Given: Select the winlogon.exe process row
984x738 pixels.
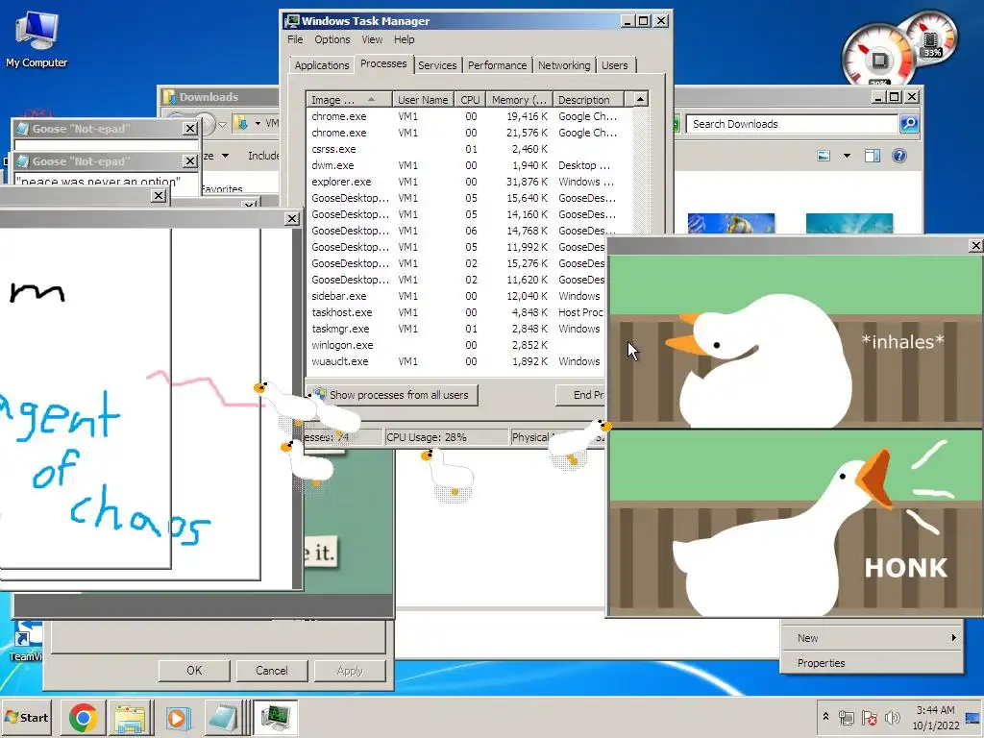Looking at the screenshot, I should tap(456, 345).
